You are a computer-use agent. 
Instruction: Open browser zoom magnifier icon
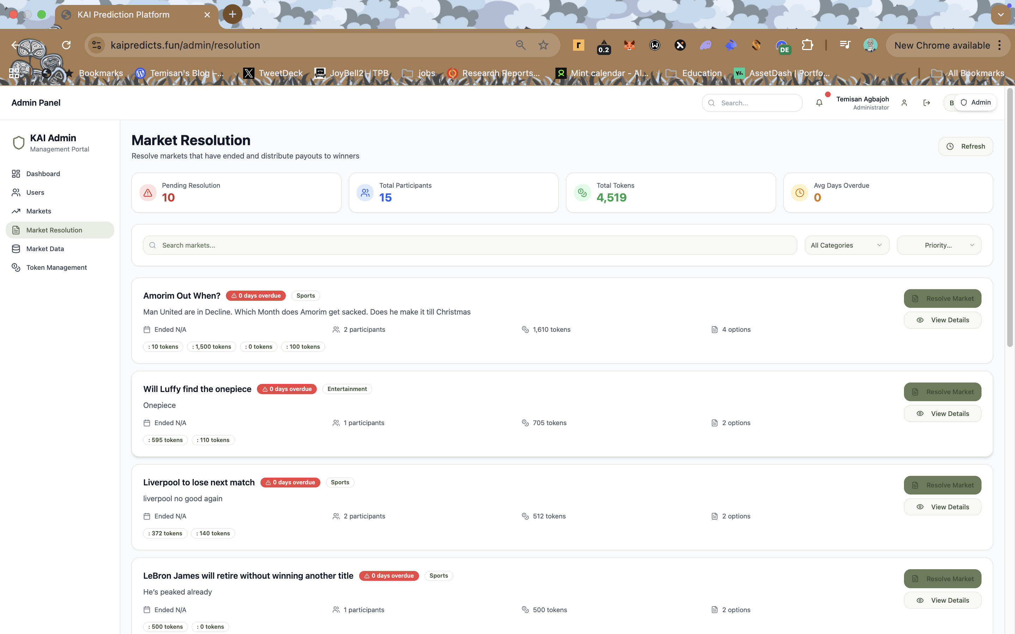tap(521, 45)
